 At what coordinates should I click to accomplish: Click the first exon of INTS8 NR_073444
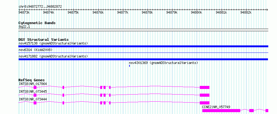click(x=35, y=103)
